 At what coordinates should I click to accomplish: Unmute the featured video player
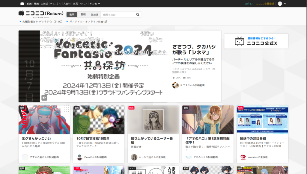(x=44, y=98)
